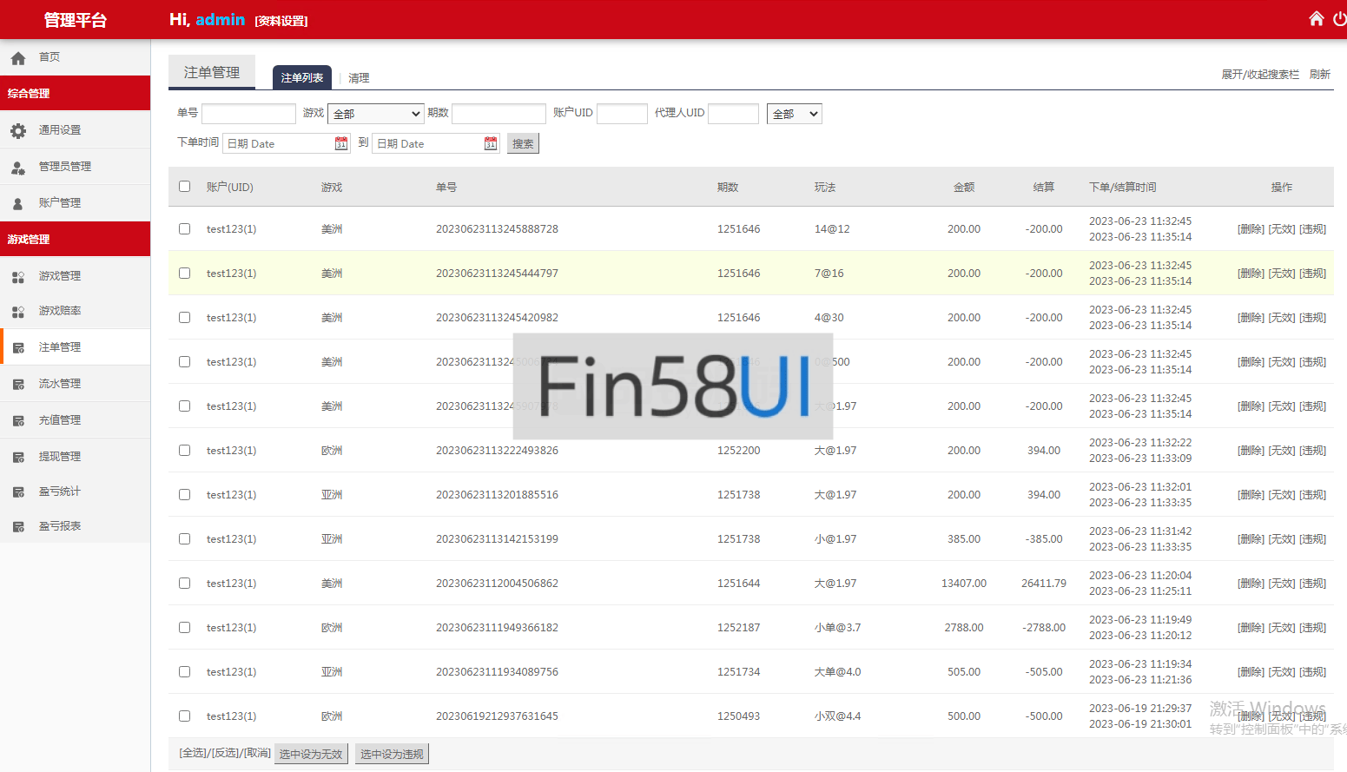Click the gear icon beside 通用设置
The image size is (1347, 772).
point(18,130)
